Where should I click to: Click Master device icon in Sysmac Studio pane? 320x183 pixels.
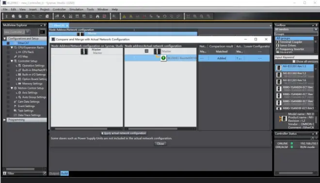pyautogui.click(x=84, y=51)
